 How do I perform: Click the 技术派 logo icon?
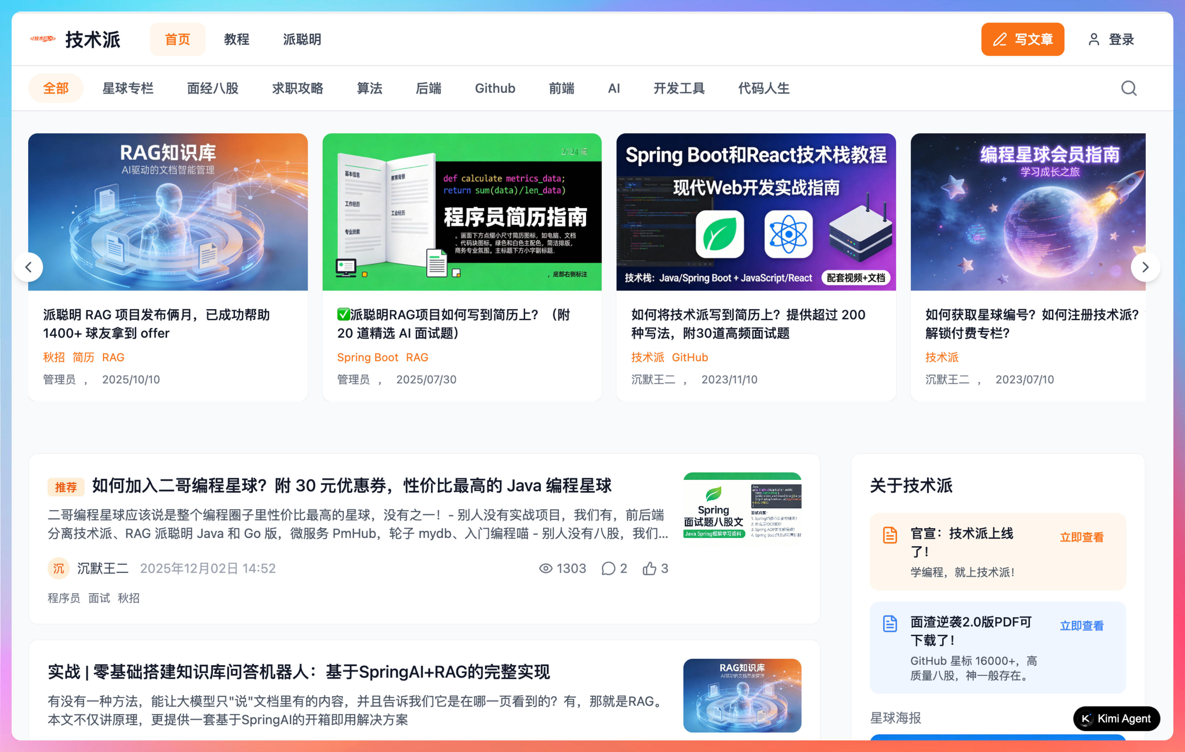click(43, 39)
